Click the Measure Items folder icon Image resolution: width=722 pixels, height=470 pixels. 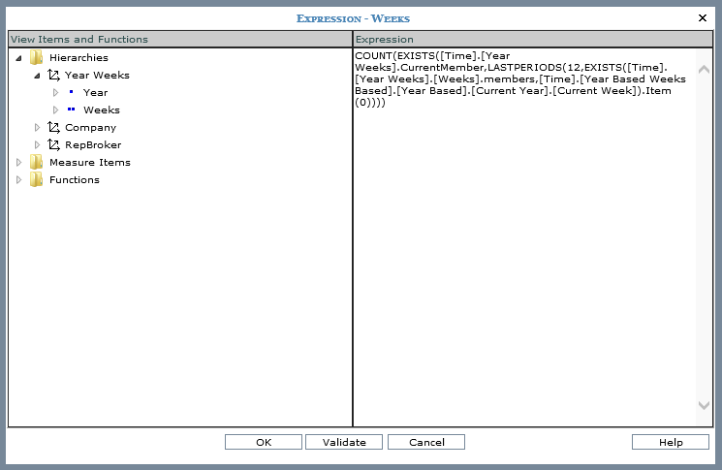click(37, 163)
